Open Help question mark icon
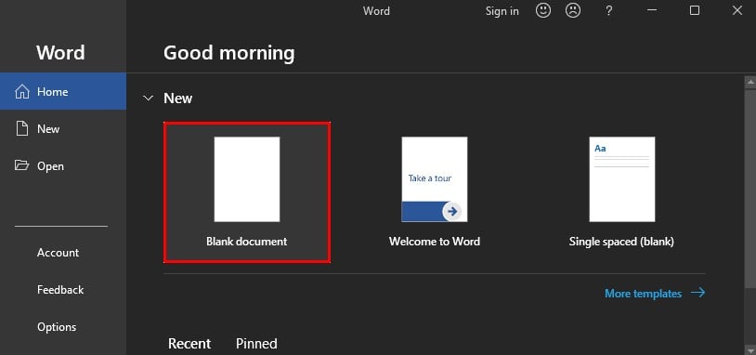Viewport: 756px width, 355px height. pos(609,11)
